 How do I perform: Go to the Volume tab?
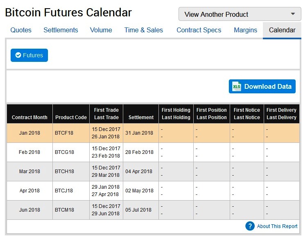point(101,30)
